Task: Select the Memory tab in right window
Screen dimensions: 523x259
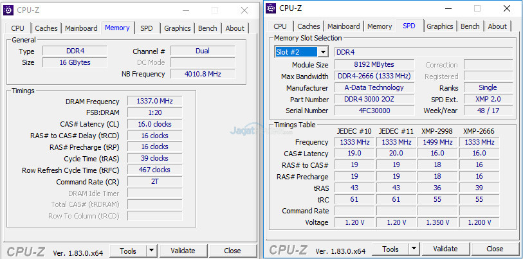Action: (380, 26)
